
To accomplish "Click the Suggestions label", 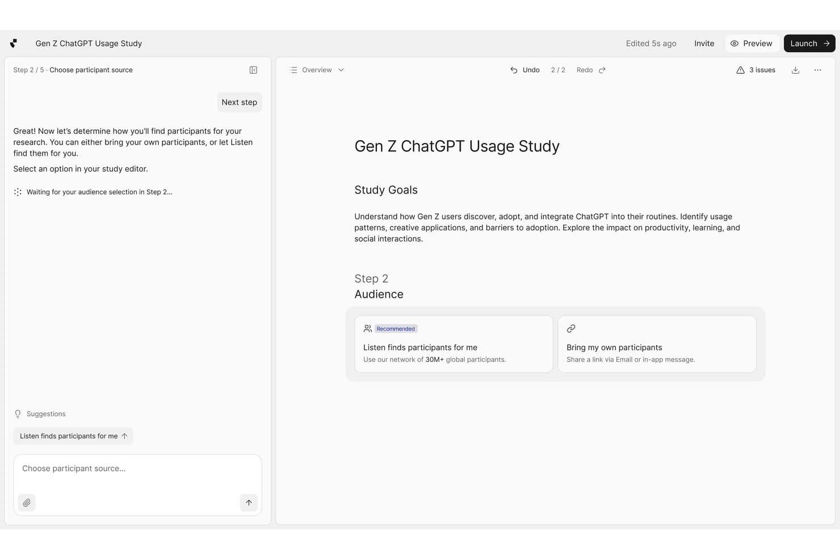I will 46,414.
